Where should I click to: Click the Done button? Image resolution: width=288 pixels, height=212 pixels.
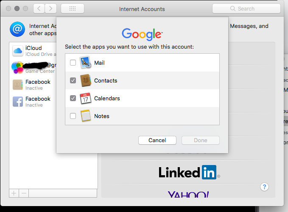200,140
